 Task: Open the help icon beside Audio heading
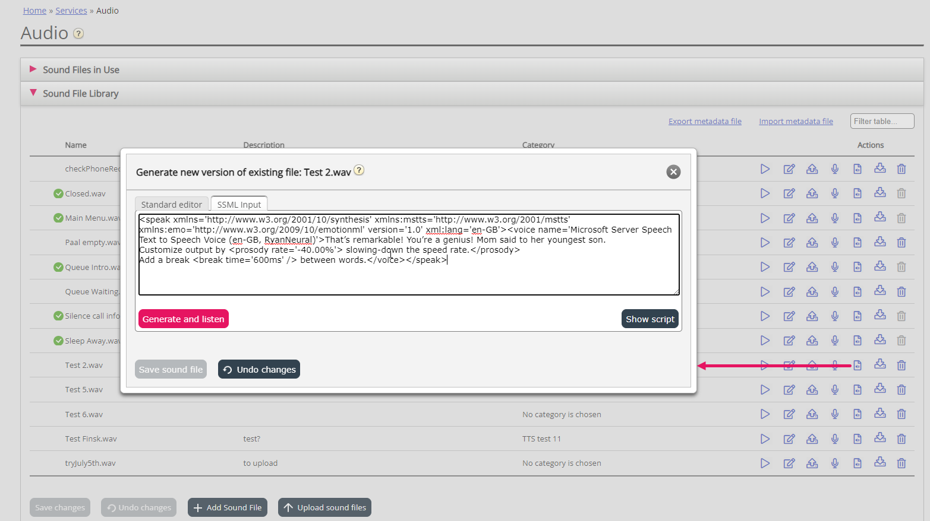coord(78,34)
